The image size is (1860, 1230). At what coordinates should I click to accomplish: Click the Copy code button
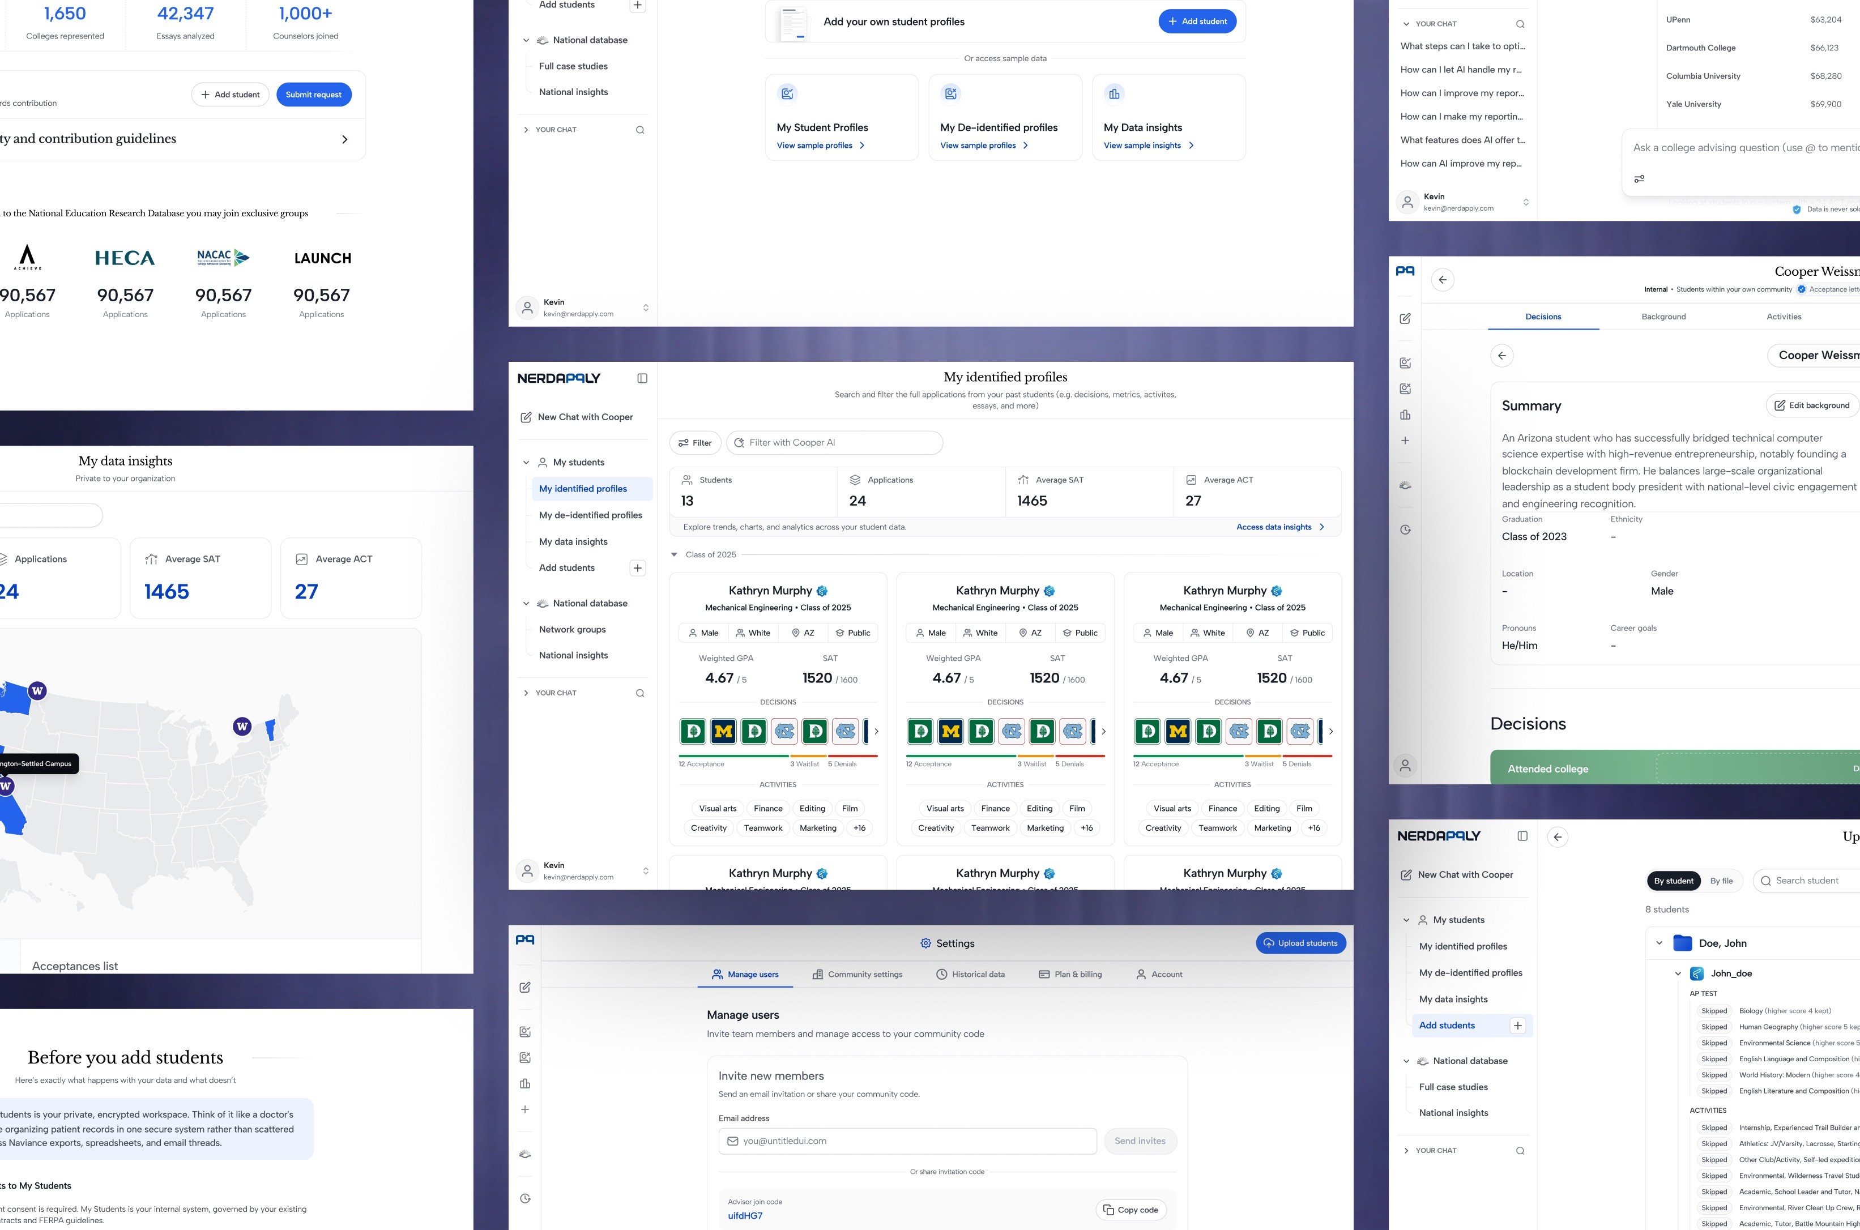point(1130,1210)
